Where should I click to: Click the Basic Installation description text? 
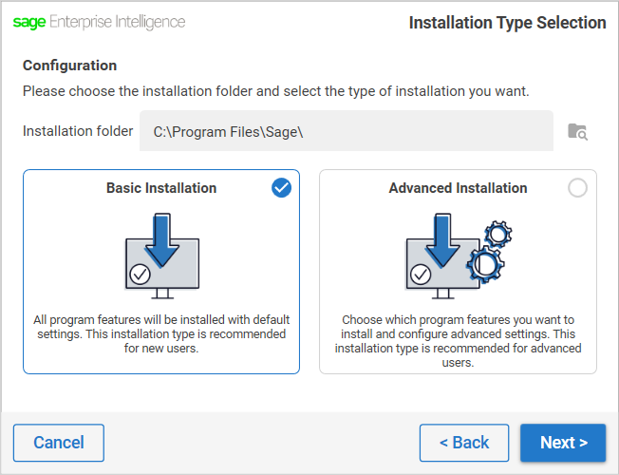(161, 334)
